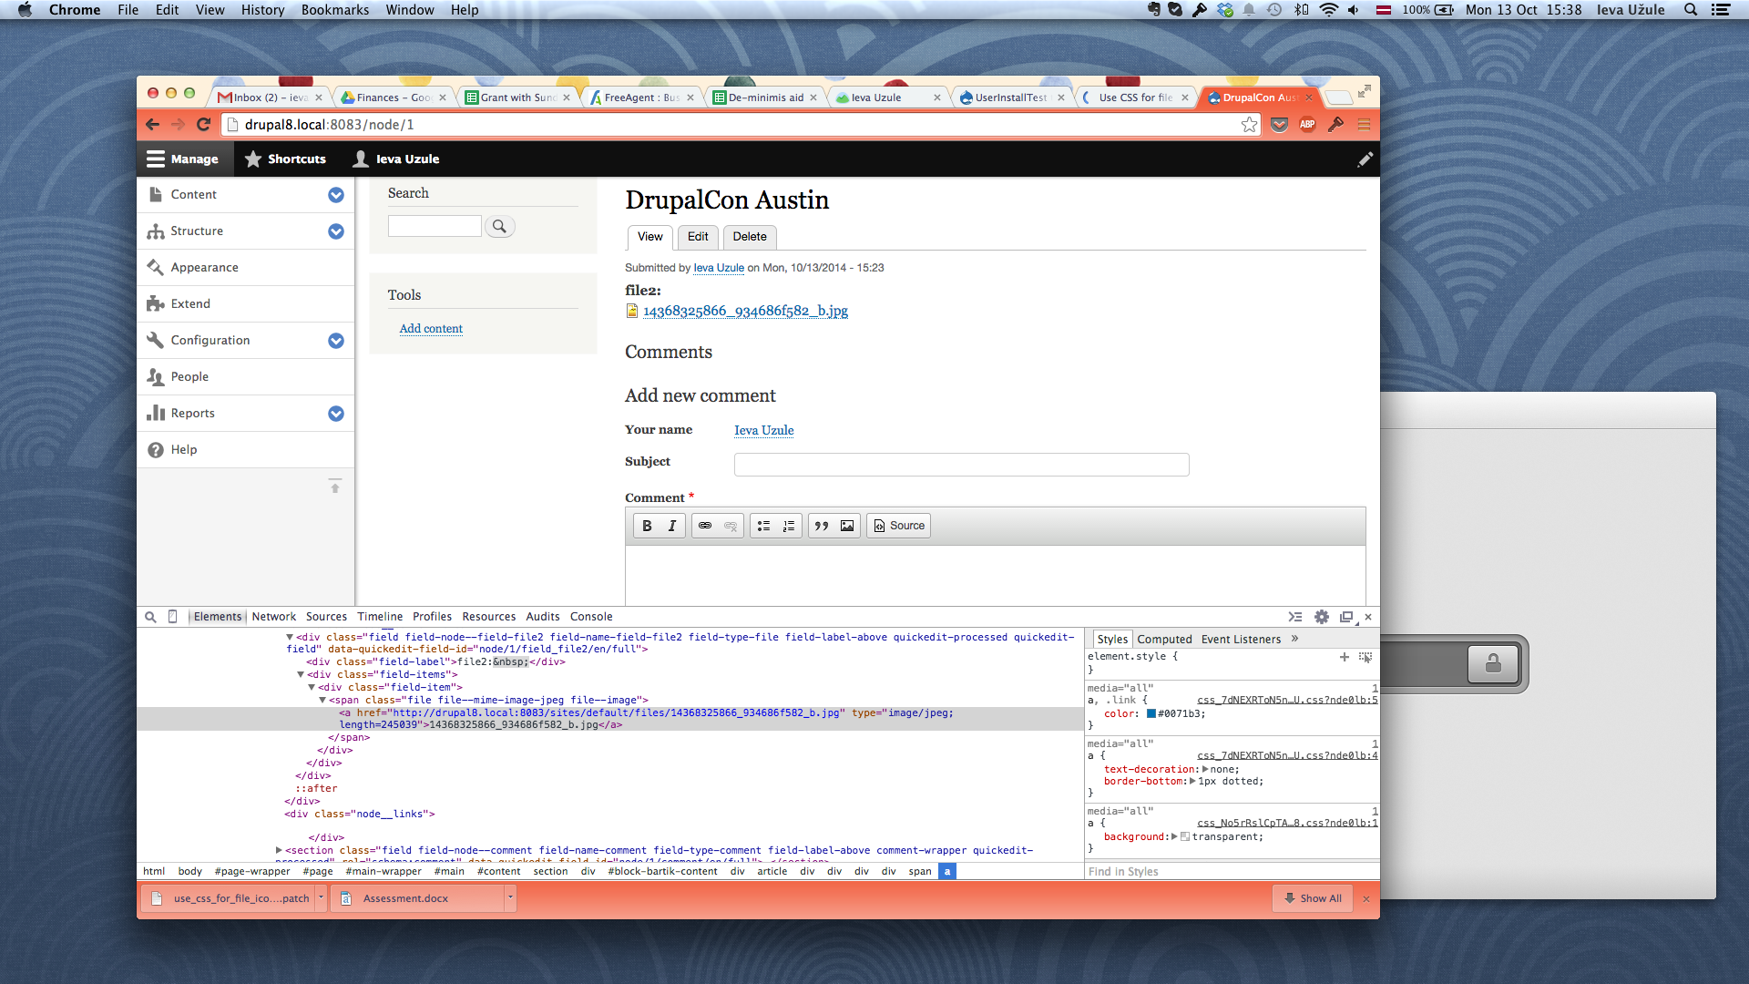Click the sidebar Search text field
The width and height of the screenshot is (1749, 984).
pos(435,226)
